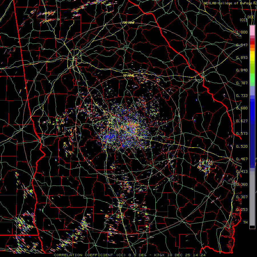257x257 pixels.
Task: Click the gray lower segment of the color scale
Action: click(x=252, y=198)
